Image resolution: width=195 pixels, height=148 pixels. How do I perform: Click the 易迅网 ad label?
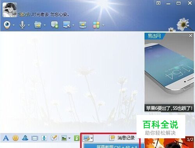click(x=154, y=36)
